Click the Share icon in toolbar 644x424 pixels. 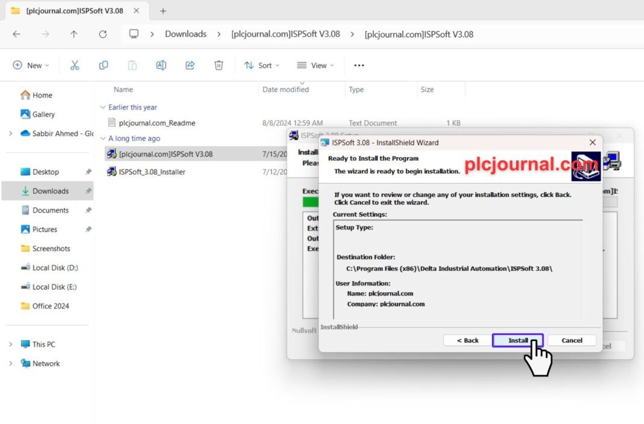[190, 66]
